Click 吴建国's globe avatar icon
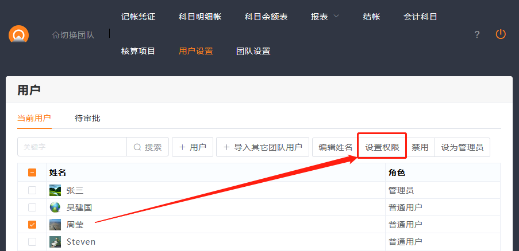 click(55, 207)
